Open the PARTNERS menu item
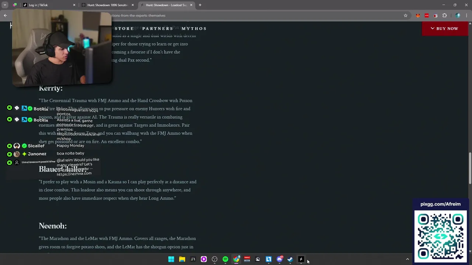The image size is (472, 265). pyautogui.click(x=157, y=29)
